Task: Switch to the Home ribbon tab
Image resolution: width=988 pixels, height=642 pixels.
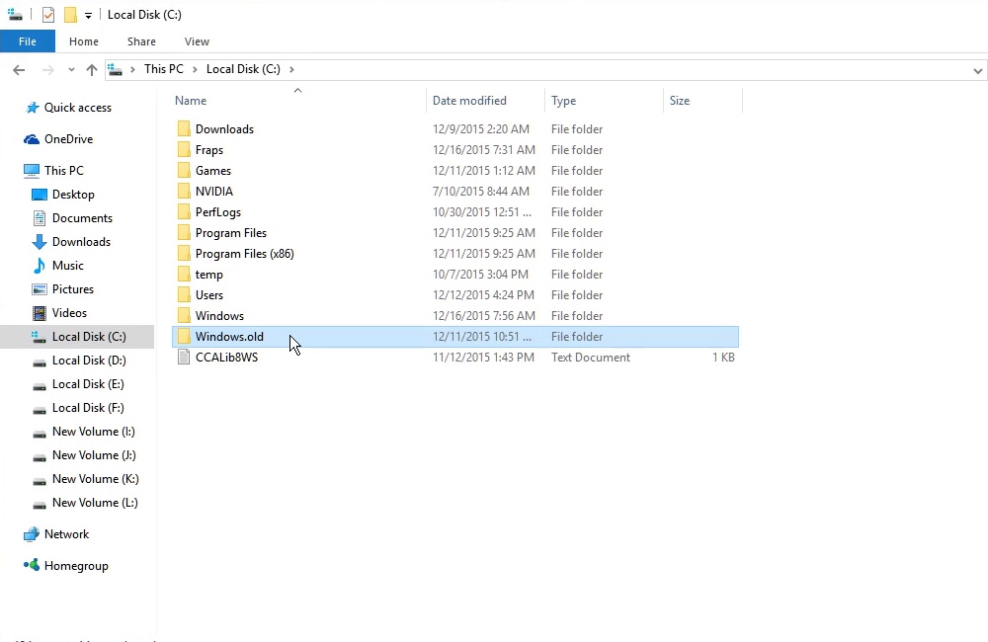Action: tap(84, 41)
